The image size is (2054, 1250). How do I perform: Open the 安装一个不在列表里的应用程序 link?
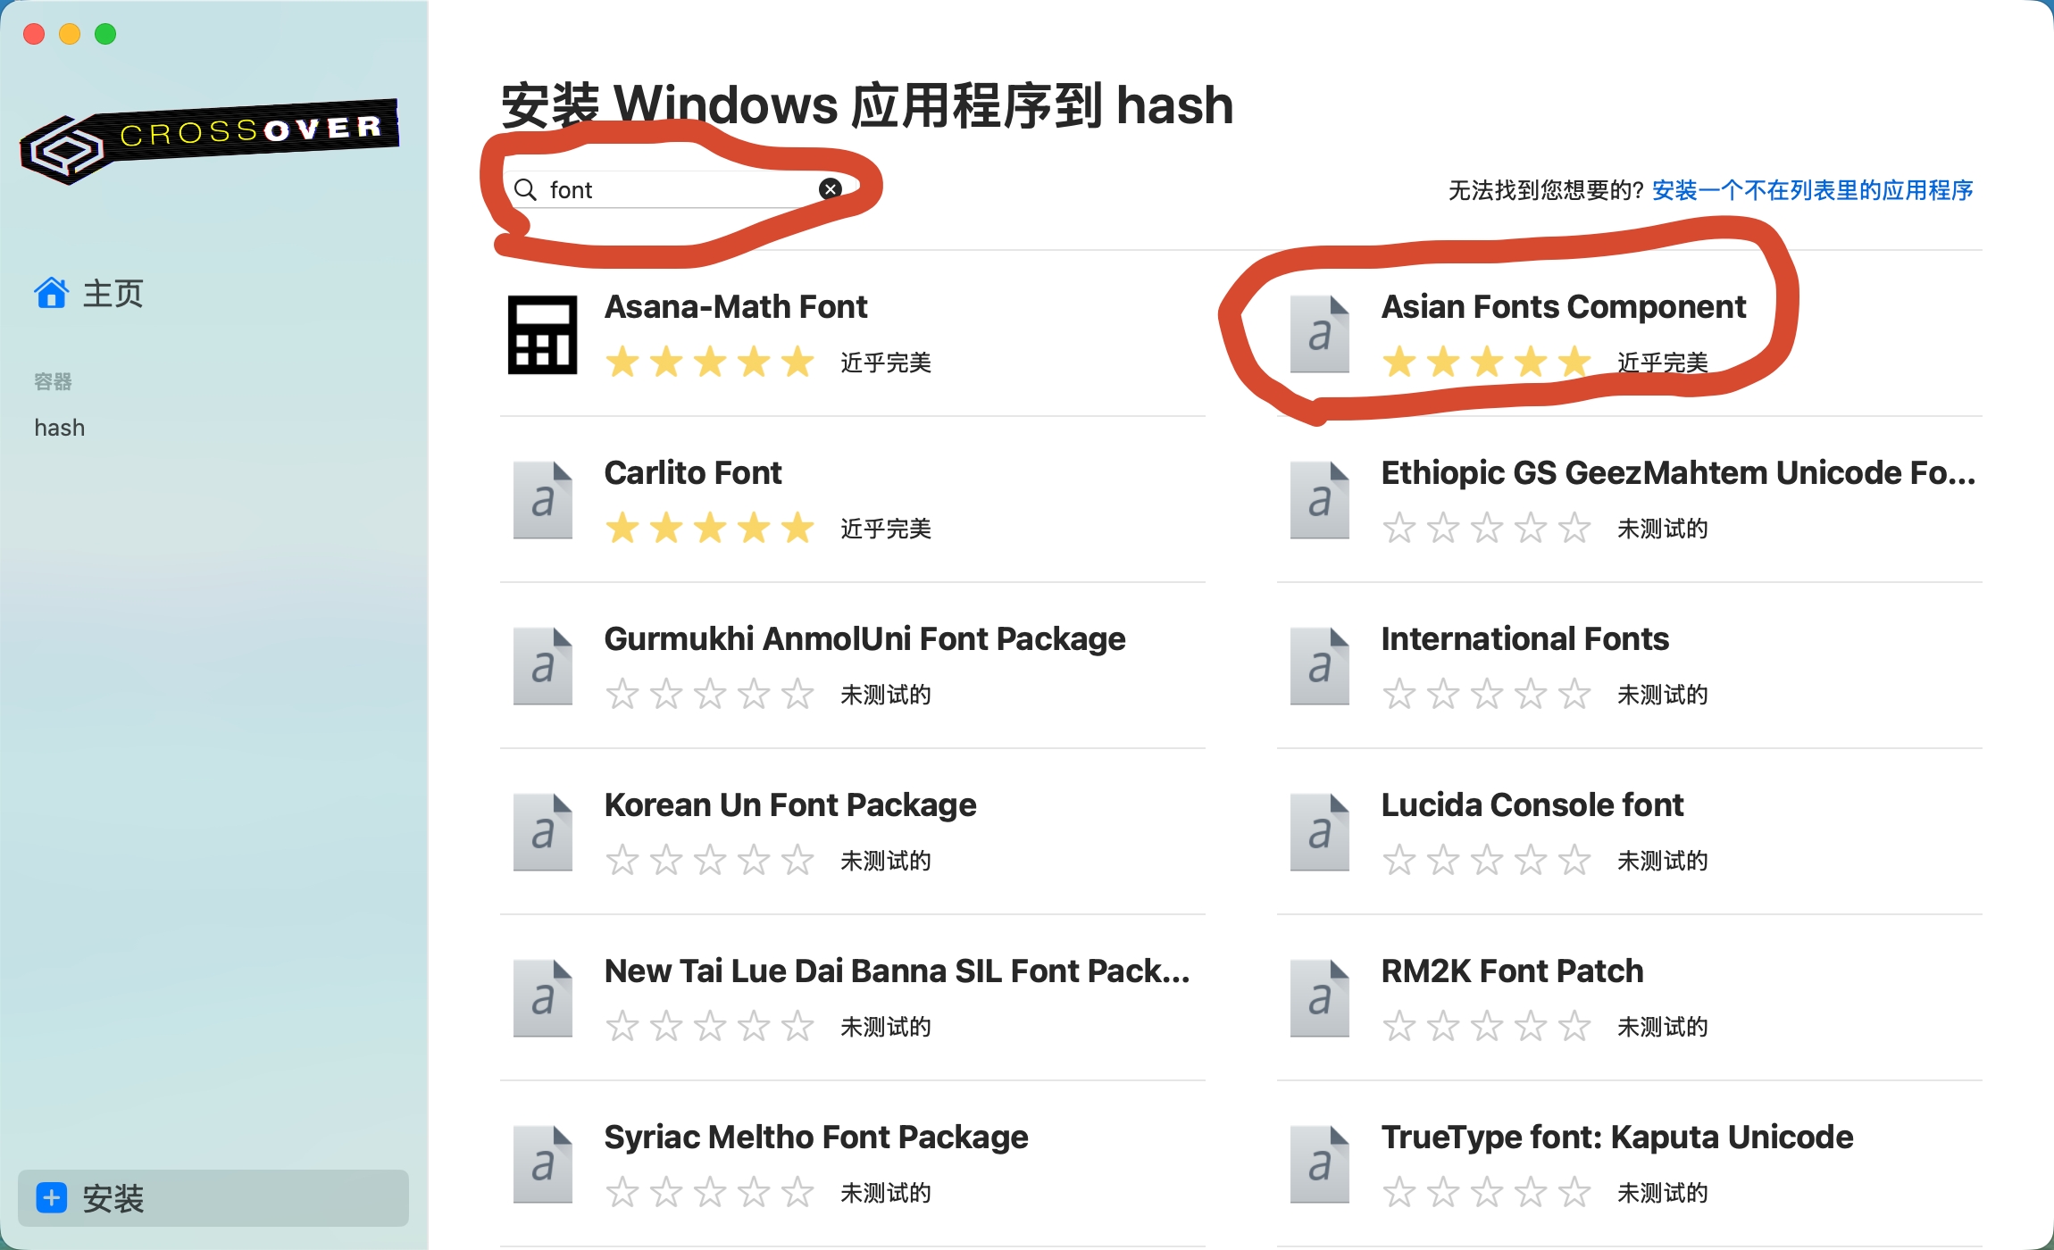1813,190
